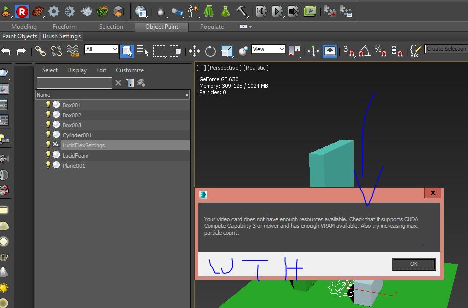The height and width of the screenshot is (308, 468).
Task: Select the Select and Link chain tool
Action: (x=40, y=51)
